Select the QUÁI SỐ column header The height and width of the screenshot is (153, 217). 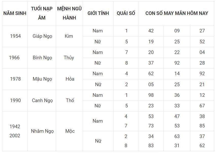(x=126, y=13)
